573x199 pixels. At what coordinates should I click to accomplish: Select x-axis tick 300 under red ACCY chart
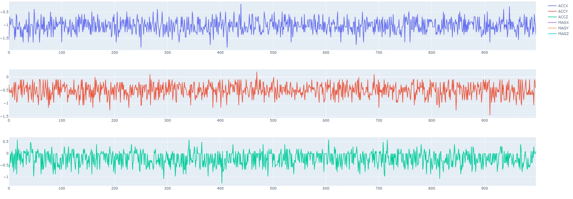pyautogui.click(x=168, y=121)
